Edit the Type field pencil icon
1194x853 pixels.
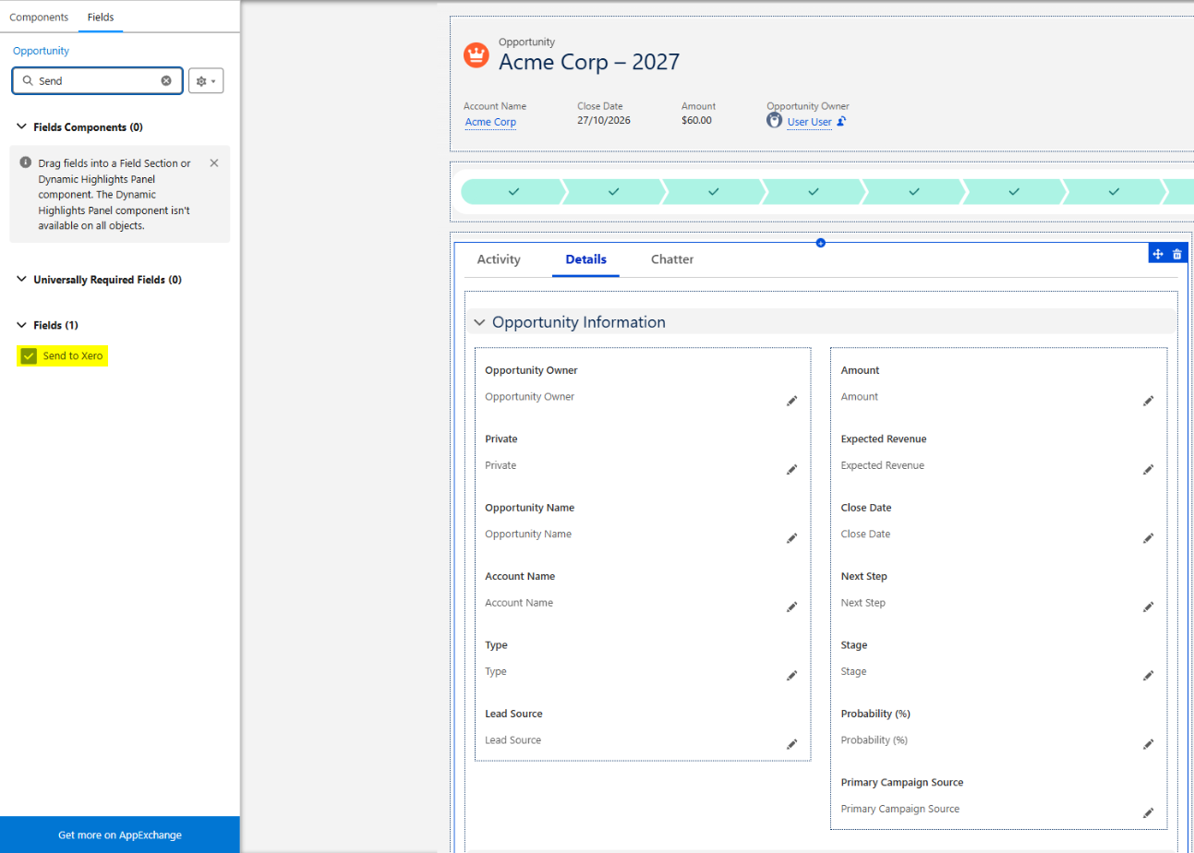[791, 676]
